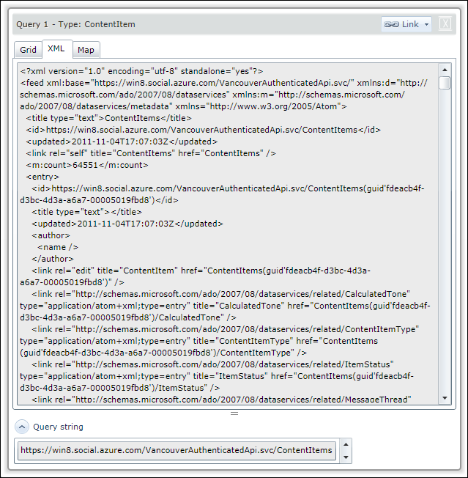Click the related/MessageThread link line
Image resolution: width=468 pixels, height=478 pixels.
(221, 400)
